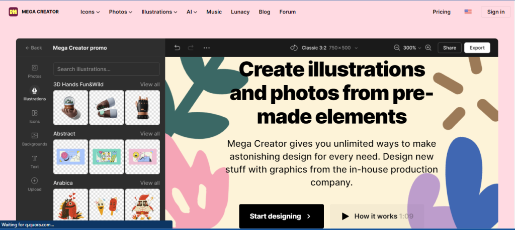Image resolution: width=515 pixels, height=230 pixels.
Task: Click the Mega Creator logo icon
Action: coord(14,12)
